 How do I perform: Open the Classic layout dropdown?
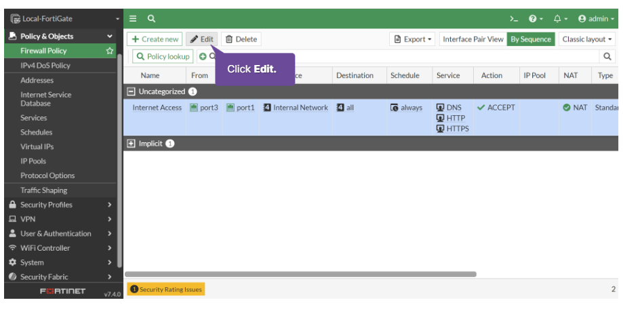(x=587, y=39)
